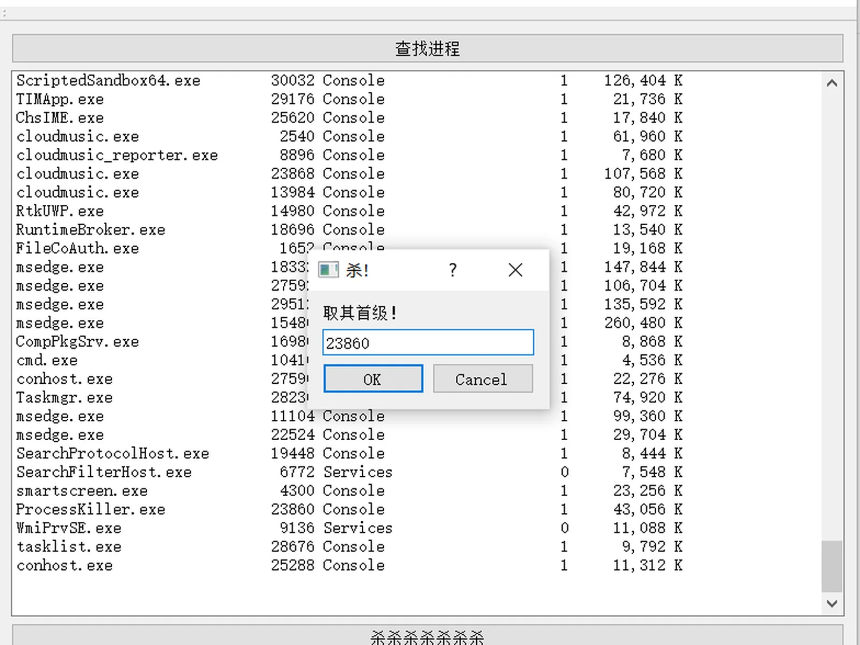Image resolution: width=860 pixels, height=645 pixels.
Task: Click the memory value 260,480 K
Action: tap(643, 323)
